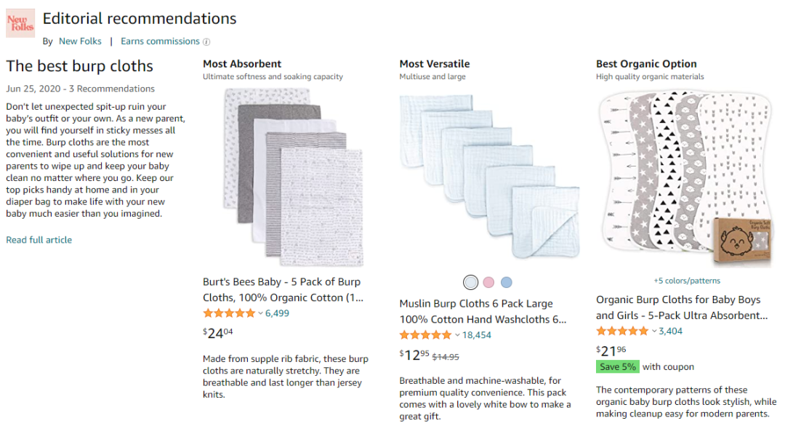Viewport: 785px width, 426px height.
Task: Click Muslin Burp Cloths star rating
Action: [x=425, y=335]
